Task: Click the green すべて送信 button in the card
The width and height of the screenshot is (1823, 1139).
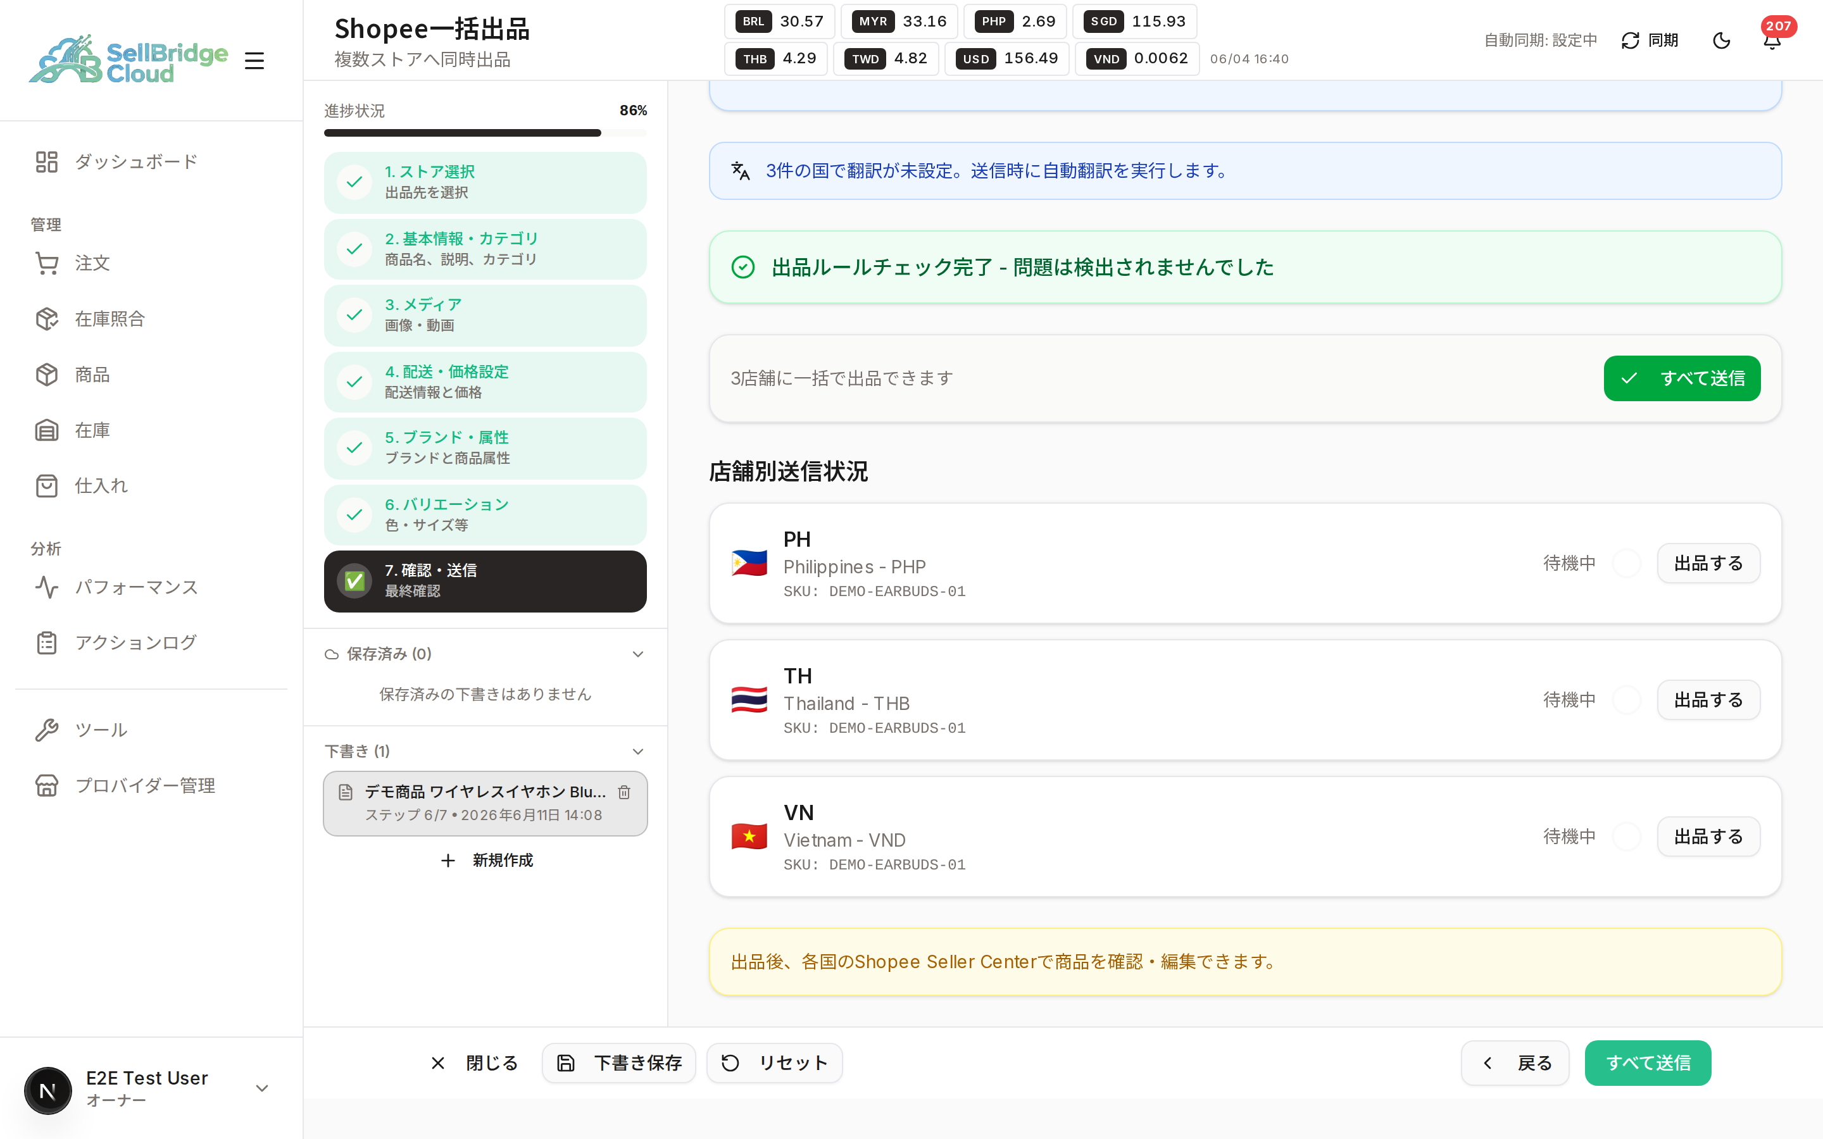Action: [x=1681, y=378]
